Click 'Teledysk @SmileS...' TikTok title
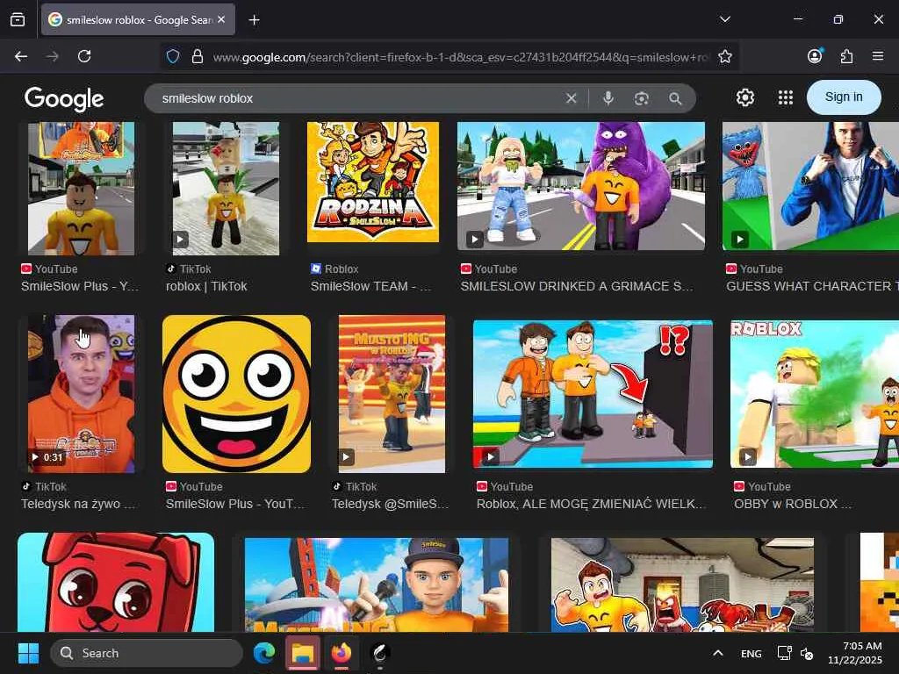This screenshot has height=674, width=899. [x=390, y=504]
